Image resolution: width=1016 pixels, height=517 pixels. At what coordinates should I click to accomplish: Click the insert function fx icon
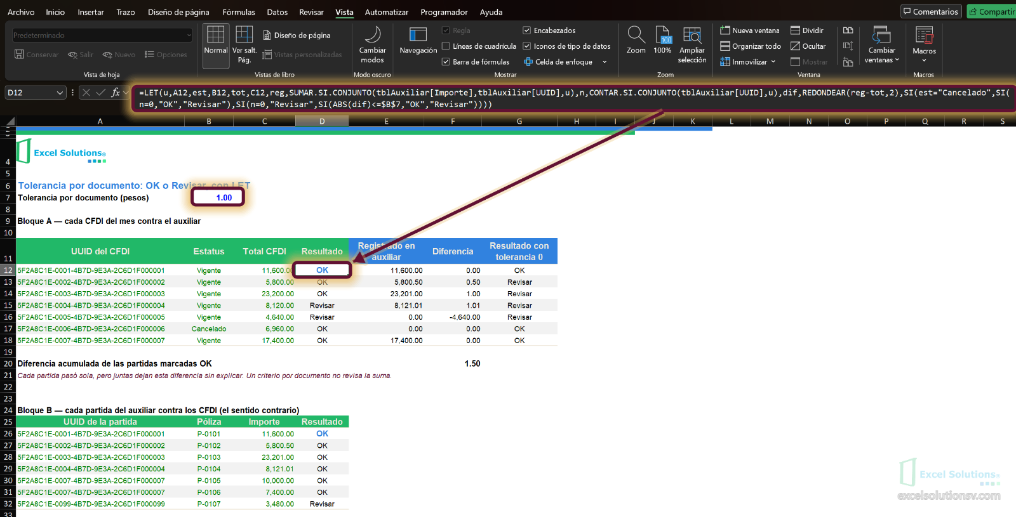[116, 93]
